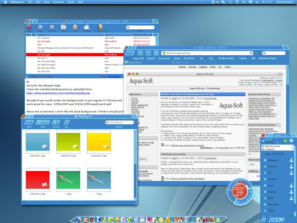Click the Junk icon in Mail toolbar

coord(75,27)
